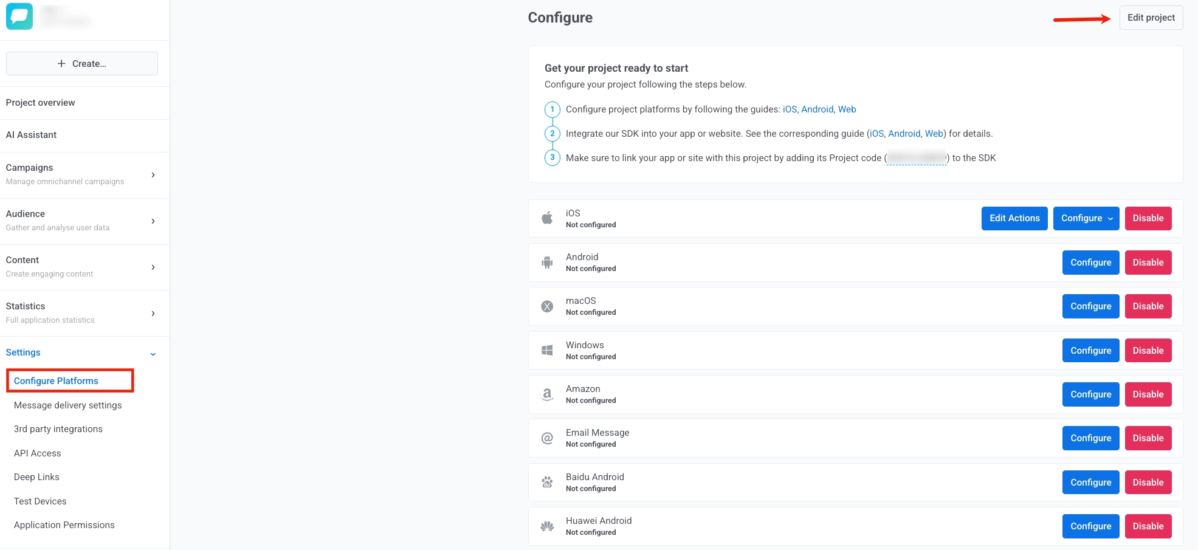Click the chat bubble app logo

19,16
